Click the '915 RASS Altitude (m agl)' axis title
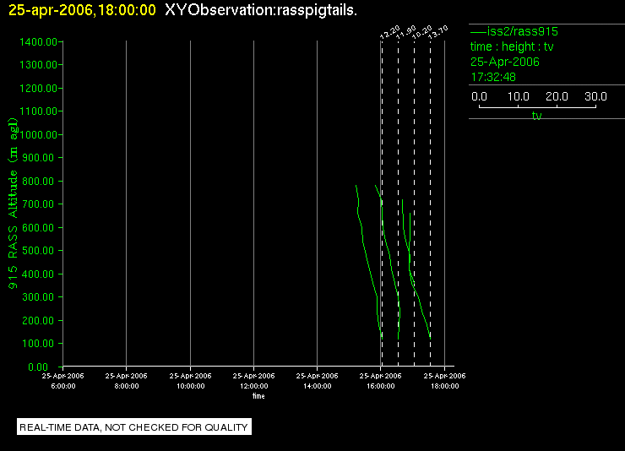 click(x=13, y=204)
